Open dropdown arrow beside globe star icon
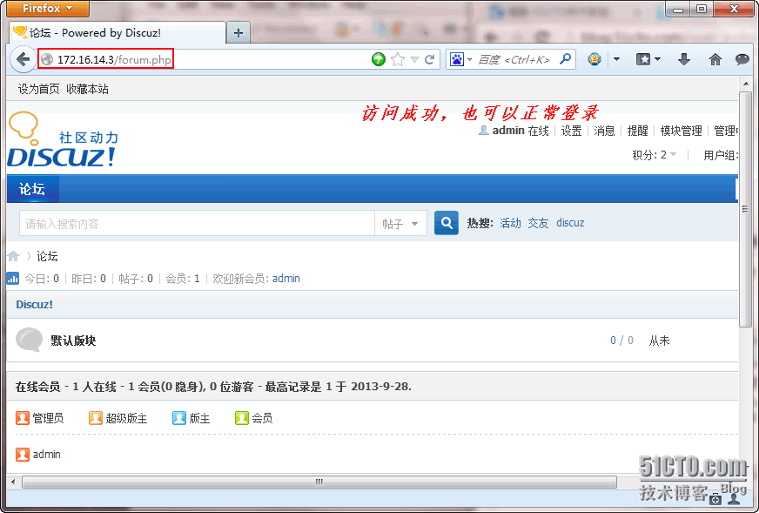This screenshot has width=759, height=513. point(616,59)
